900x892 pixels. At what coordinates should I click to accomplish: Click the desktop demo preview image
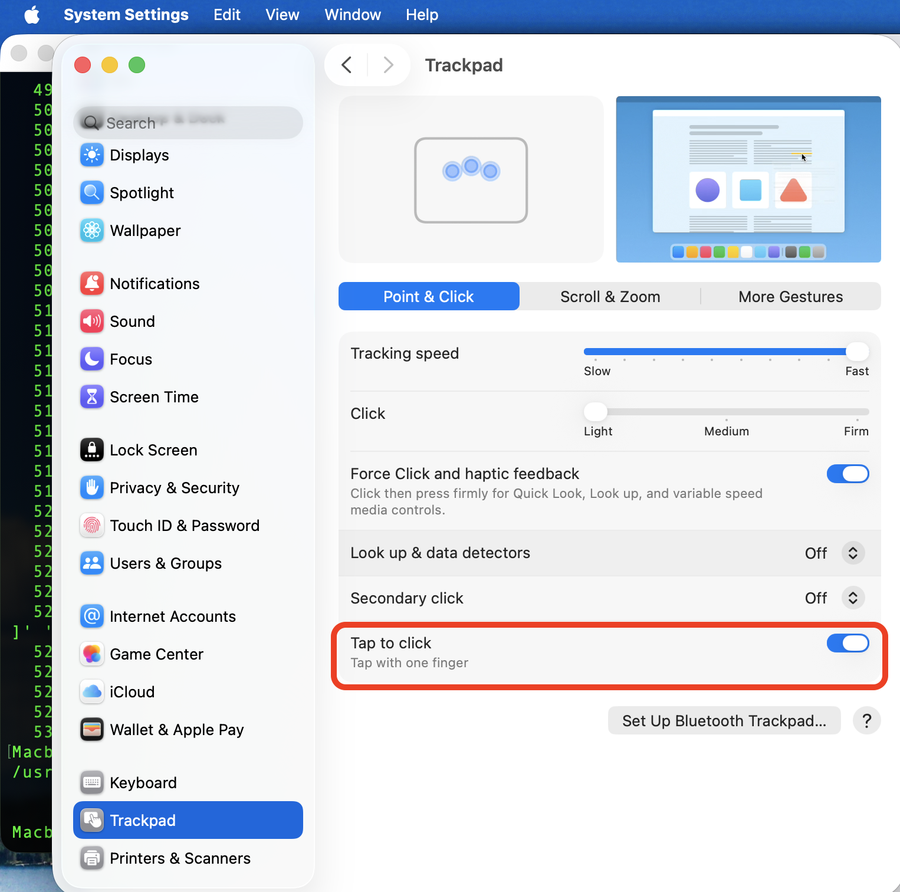click(x=748, y=179)
